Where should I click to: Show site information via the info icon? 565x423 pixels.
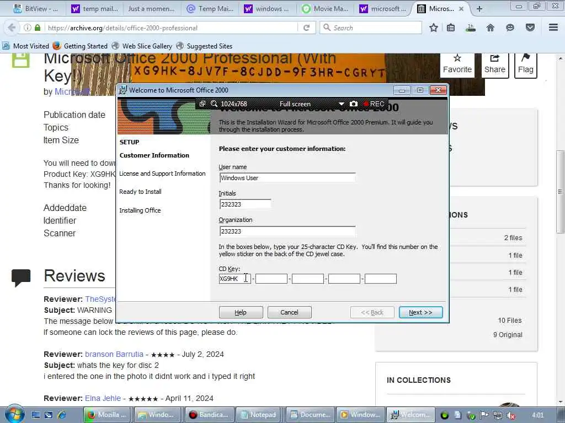[x=28, y=28]
